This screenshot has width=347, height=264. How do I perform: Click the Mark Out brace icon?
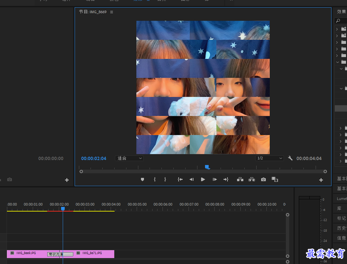(x=165, y=179)
